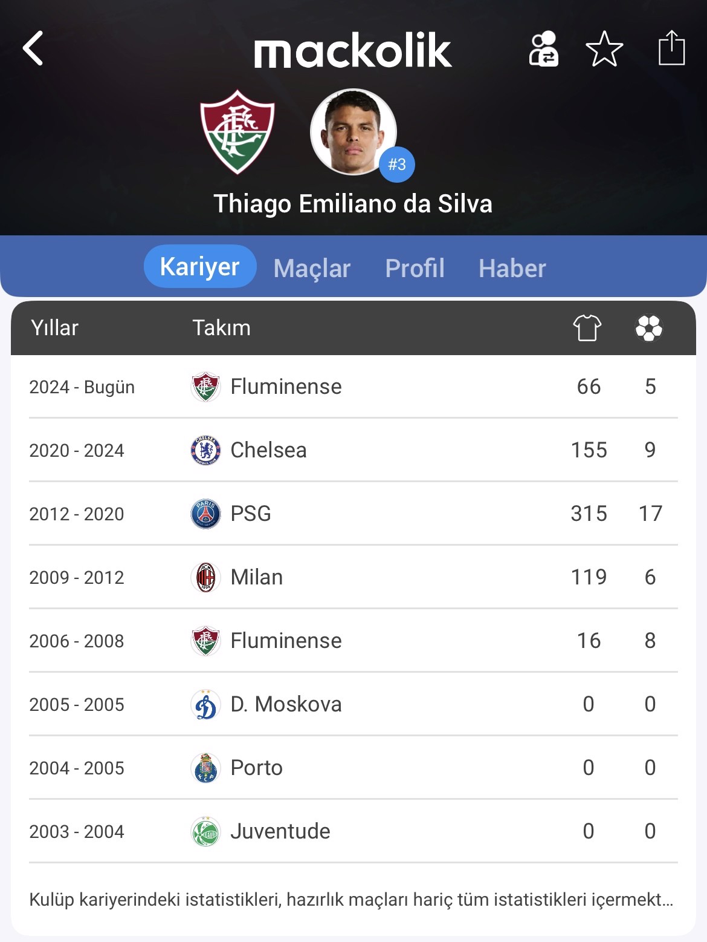Select the Kariyer tab
This screenshot has height=942, width=707.
199,267
